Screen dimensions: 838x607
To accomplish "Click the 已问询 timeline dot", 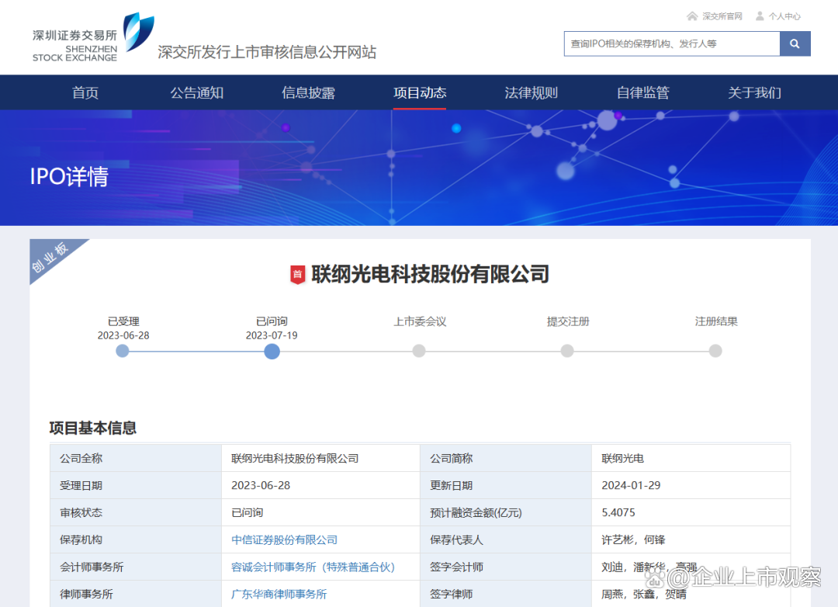I will click(272, 351).
